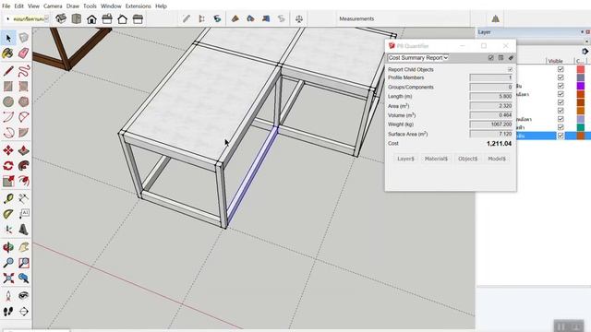Screen dimensions: 591x332
Task: Click the Visible column header
Action: coord(556,61)
